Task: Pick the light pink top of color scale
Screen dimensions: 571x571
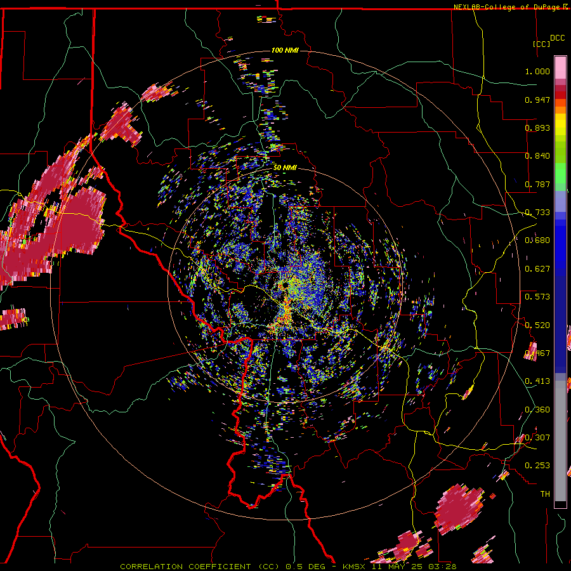Action: [x=560, y=67]
